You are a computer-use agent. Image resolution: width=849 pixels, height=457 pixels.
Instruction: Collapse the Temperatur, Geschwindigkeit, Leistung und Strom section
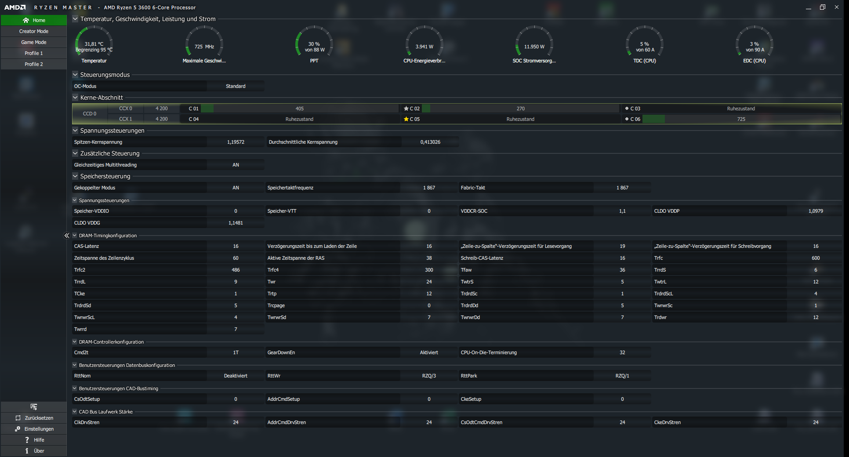(75, 19)
